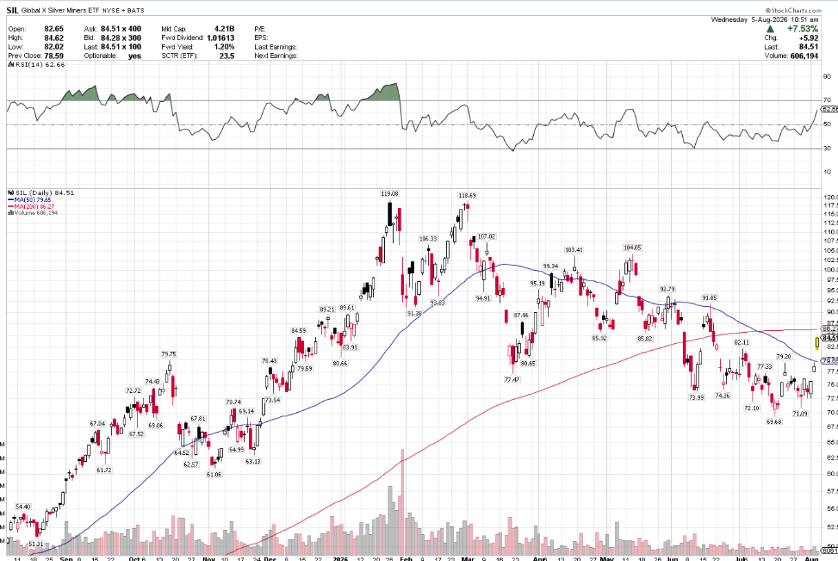Viewport: 838px width, 561px height.
Task: Click the Volume value 606,194 in header
Action: click(x=803, y=56)
